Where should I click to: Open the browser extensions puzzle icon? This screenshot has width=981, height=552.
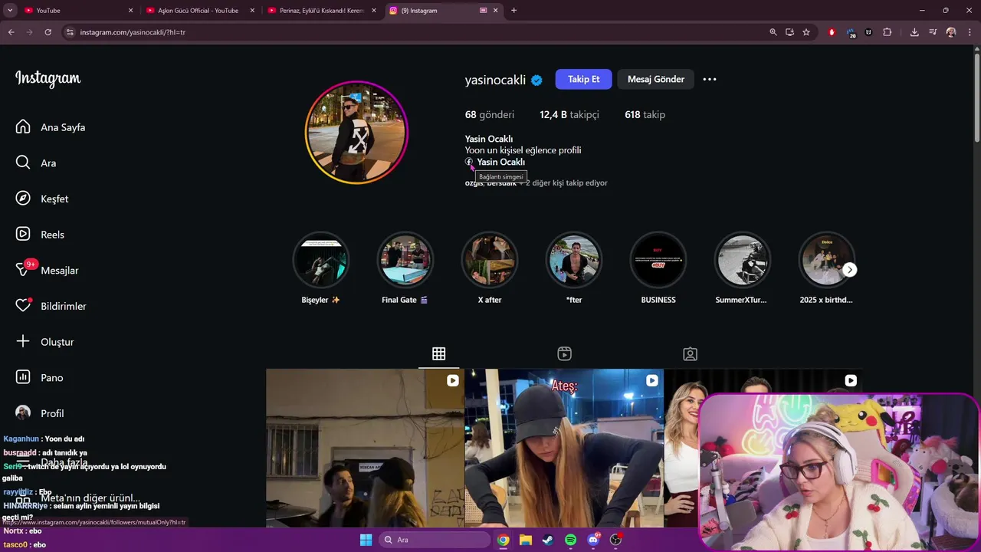tap(887, 32)
